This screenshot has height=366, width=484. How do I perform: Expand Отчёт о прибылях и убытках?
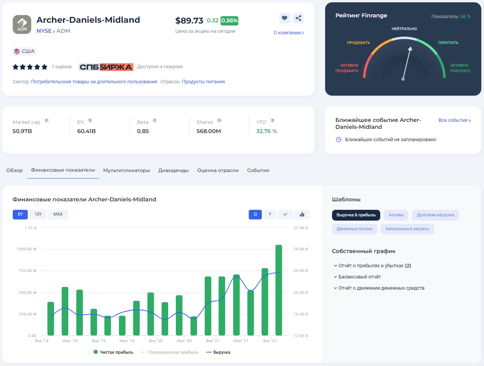click(x=372, y=266)
